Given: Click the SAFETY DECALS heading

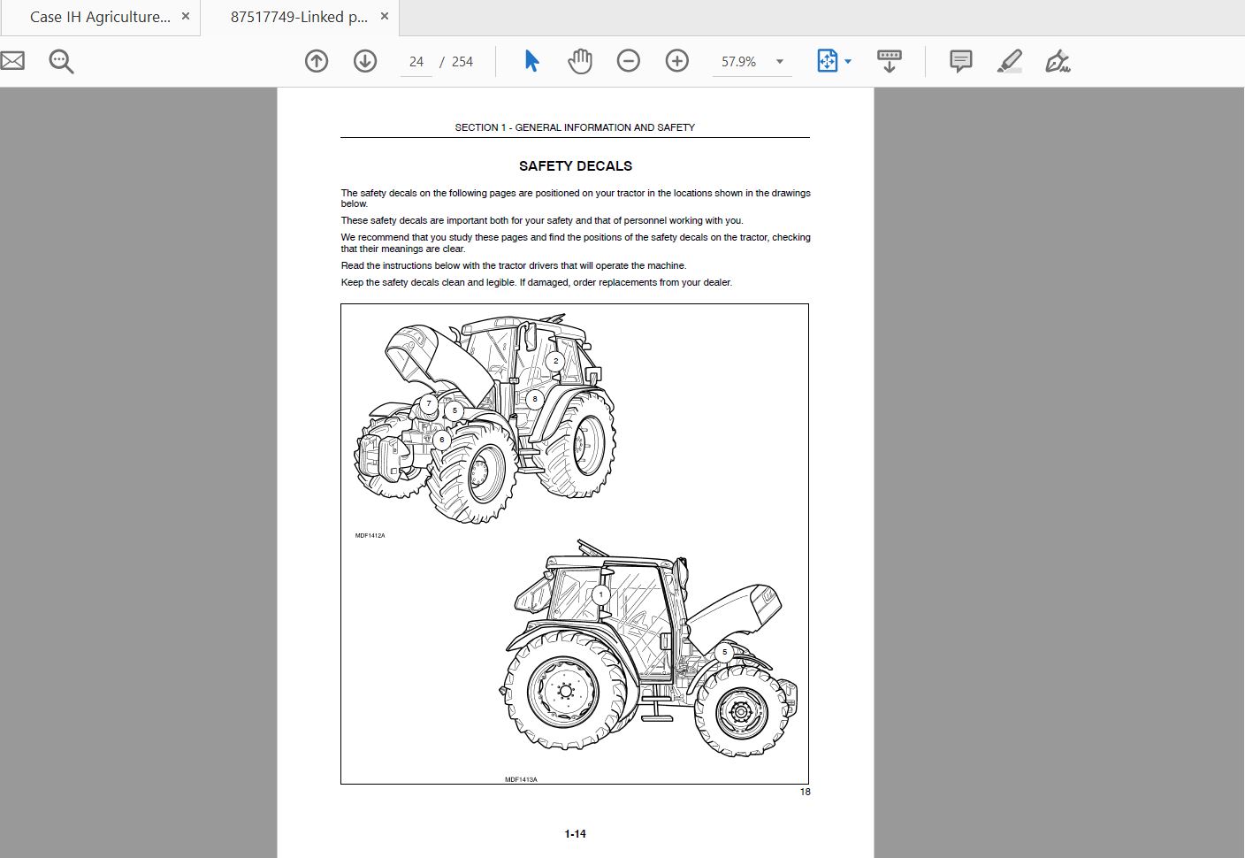Looking at the screenshot, I should tap(576, 165).
